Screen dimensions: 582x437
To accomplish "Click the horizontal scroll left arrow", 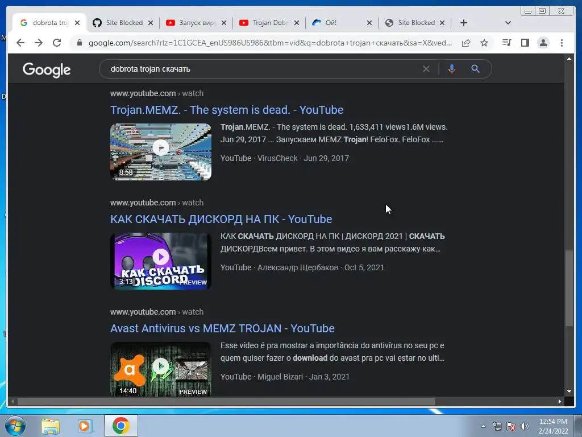I will pyautogui.click(x=13, y=401).
